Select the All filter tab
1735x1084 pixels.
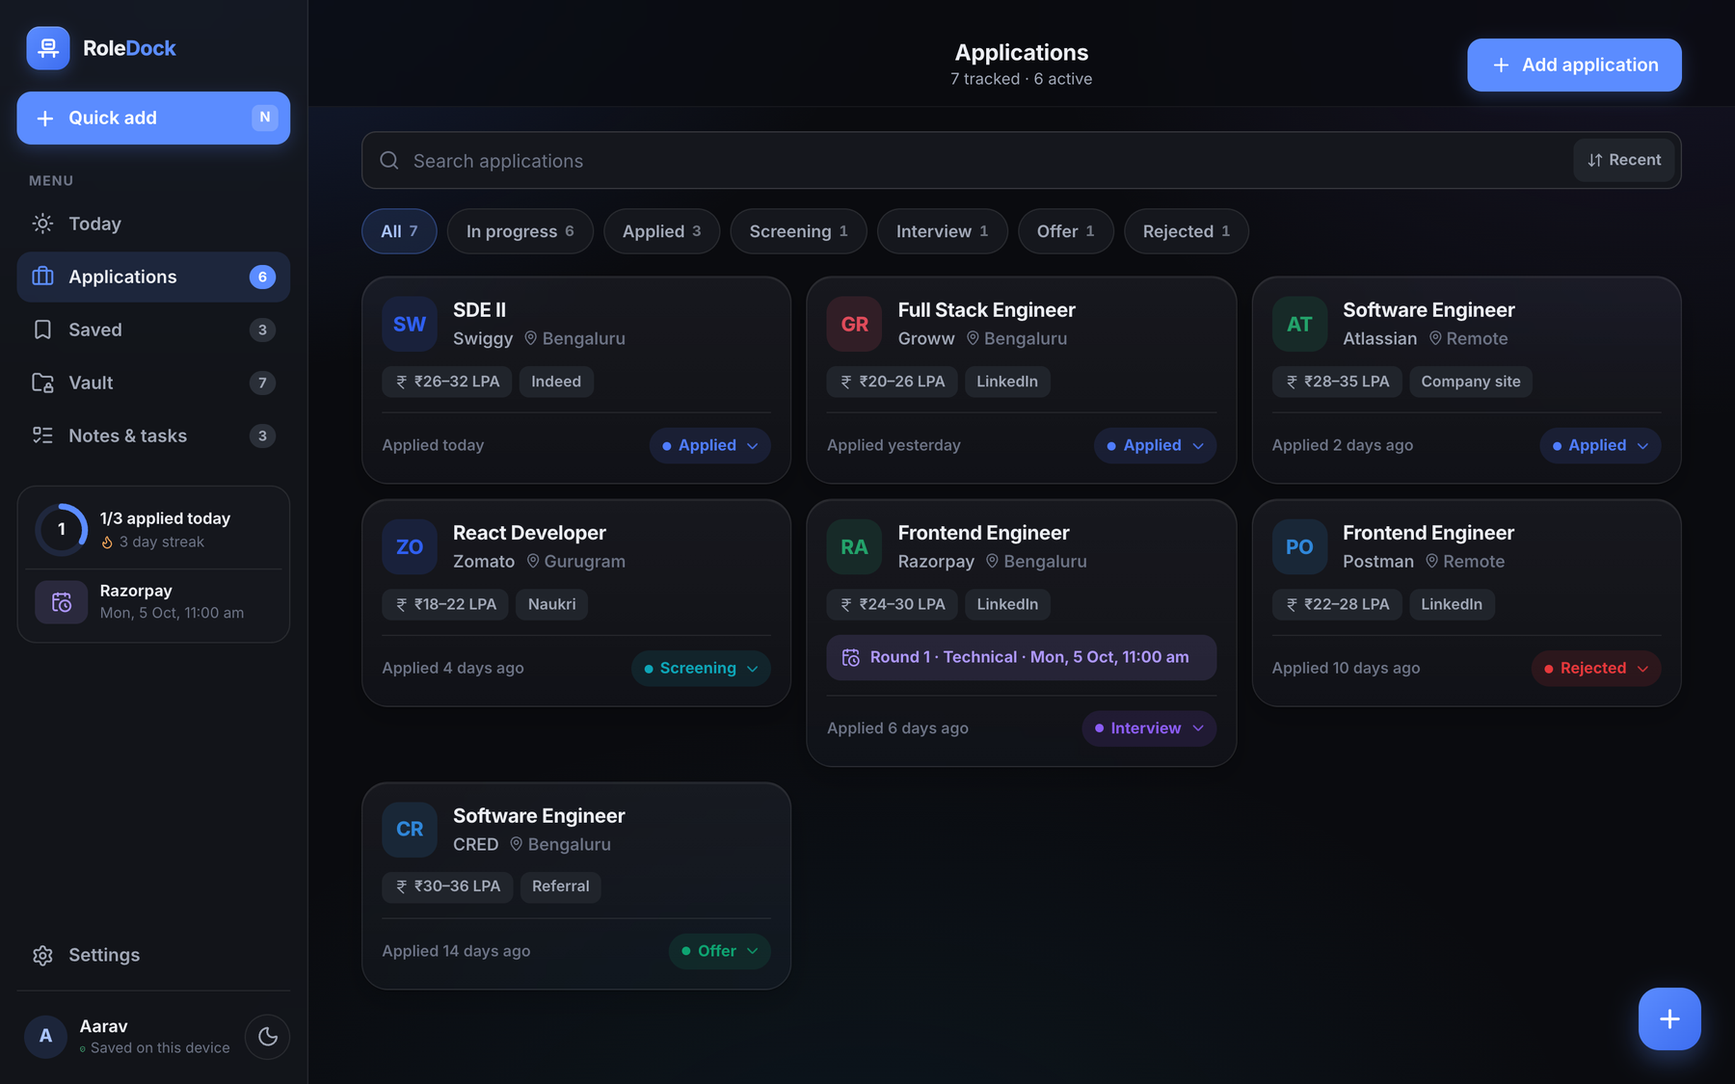[x=399, y=231]
